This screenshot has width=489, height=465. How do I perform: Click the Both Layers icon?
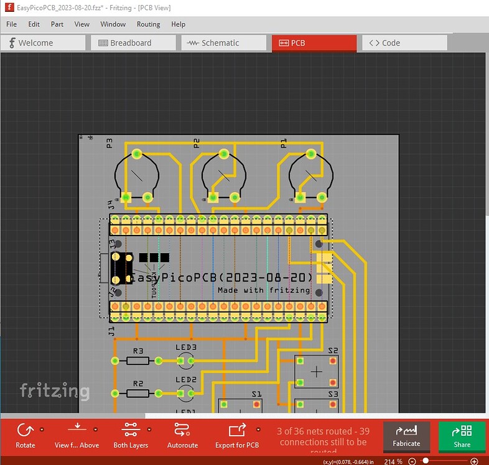click(131, 430)
